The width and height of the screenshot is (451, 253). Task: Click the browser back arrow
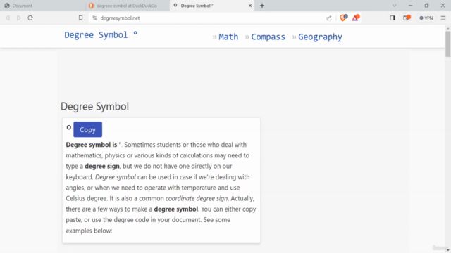pyautogui.click(x=8, y=18)
